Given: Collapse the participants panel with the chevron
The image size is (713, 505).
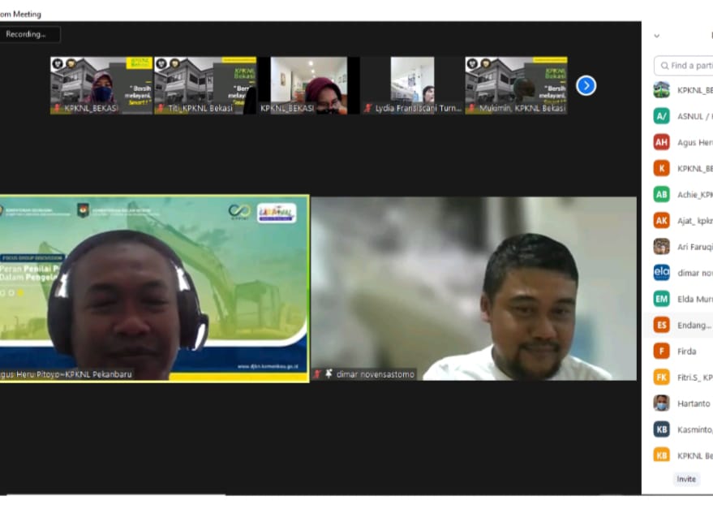Looking at the screenshot, I should click(x=656, y=36).
